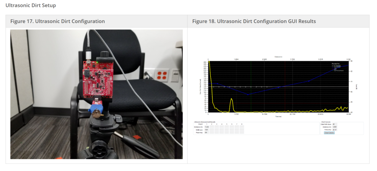Open the GUI Results chart image
This screenshot has width=377, height=171.
[278, 95]
